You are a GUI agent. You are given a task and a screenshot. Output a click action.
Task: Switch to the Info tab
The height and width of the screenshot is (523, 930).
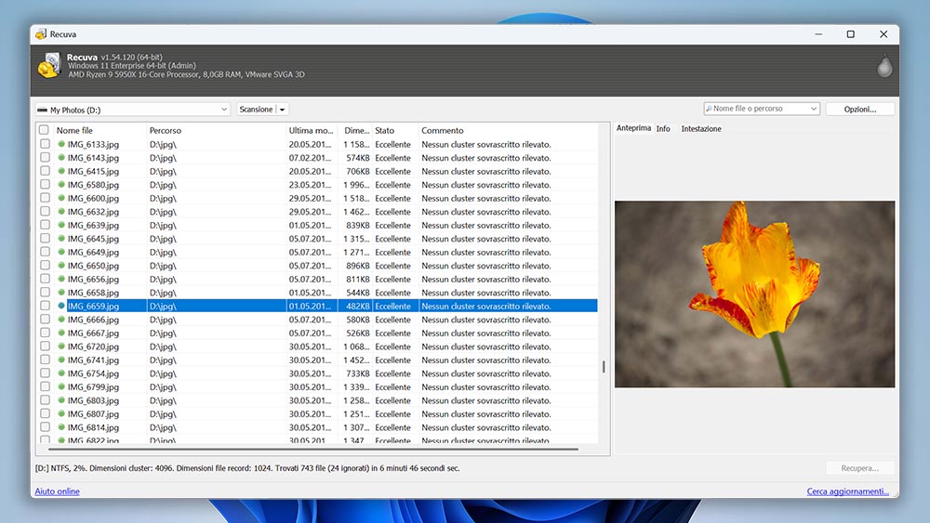coord(663,128)
